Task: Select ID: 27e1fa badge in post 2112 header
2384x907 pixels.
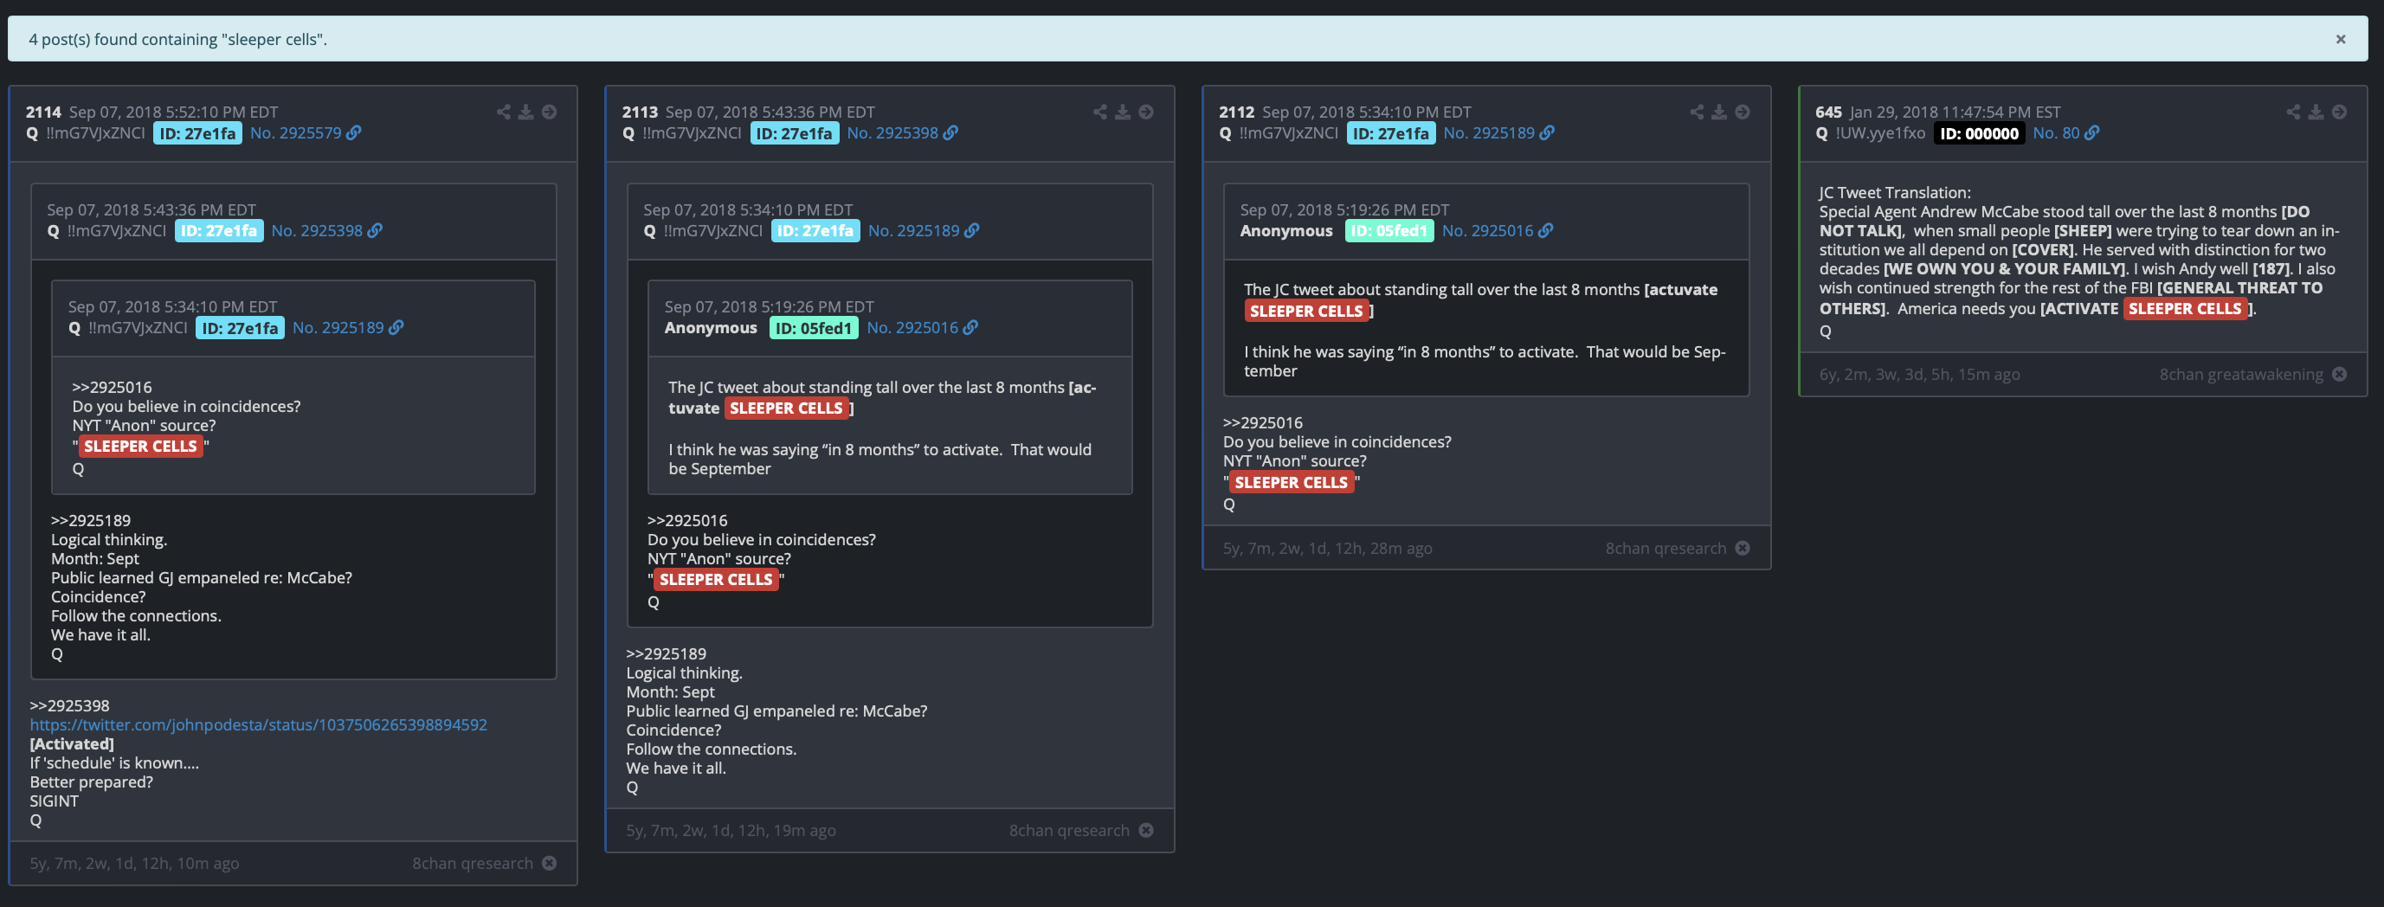Action: click(1391, 133)
